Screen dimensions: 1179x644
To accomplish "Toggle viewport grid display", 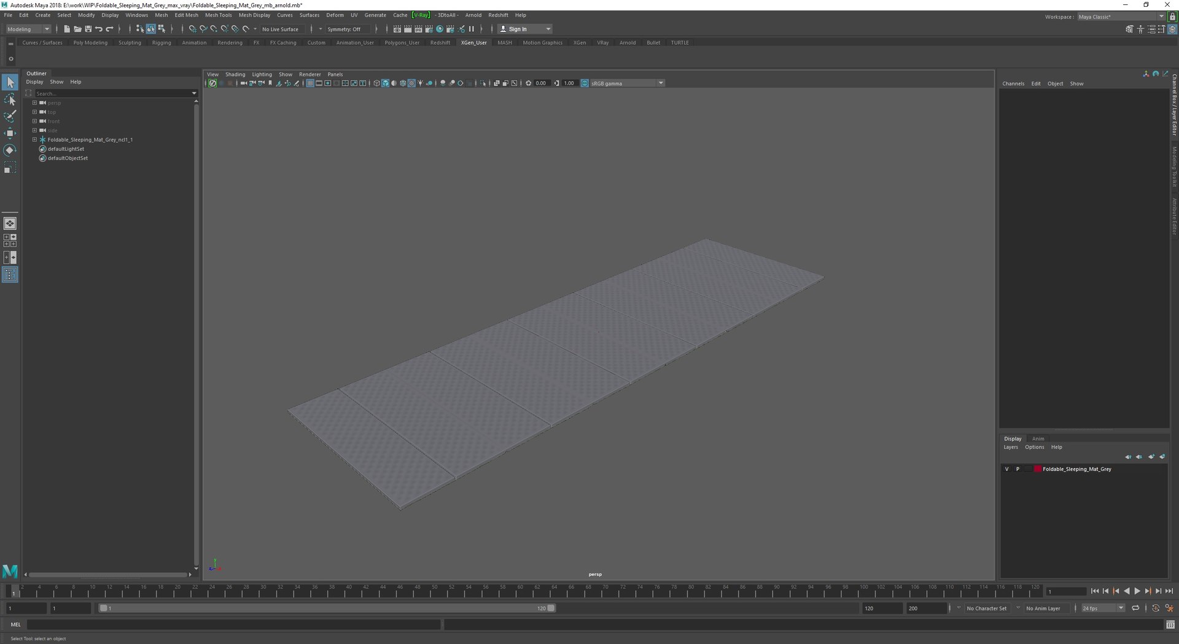I will (310, 83).
